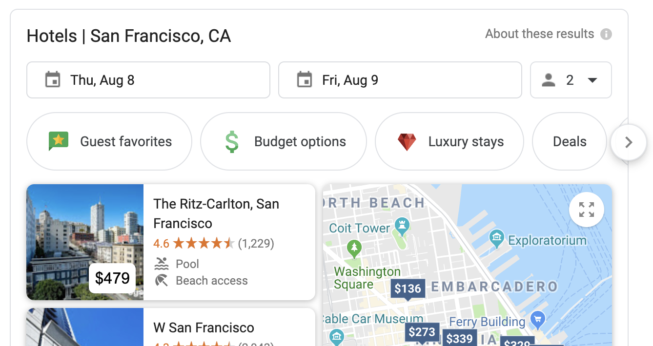Click the green tag icon on Guest favorites
The width and height of the screenshot is (653, 346).
point(58,141)
